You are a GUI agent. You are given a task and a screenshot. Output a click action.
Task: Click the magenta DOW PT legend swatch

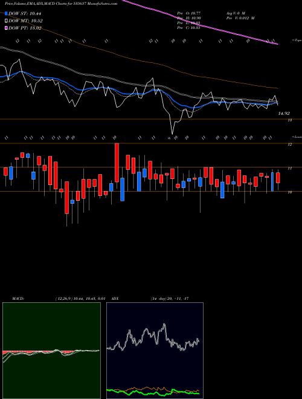point(6,28)
